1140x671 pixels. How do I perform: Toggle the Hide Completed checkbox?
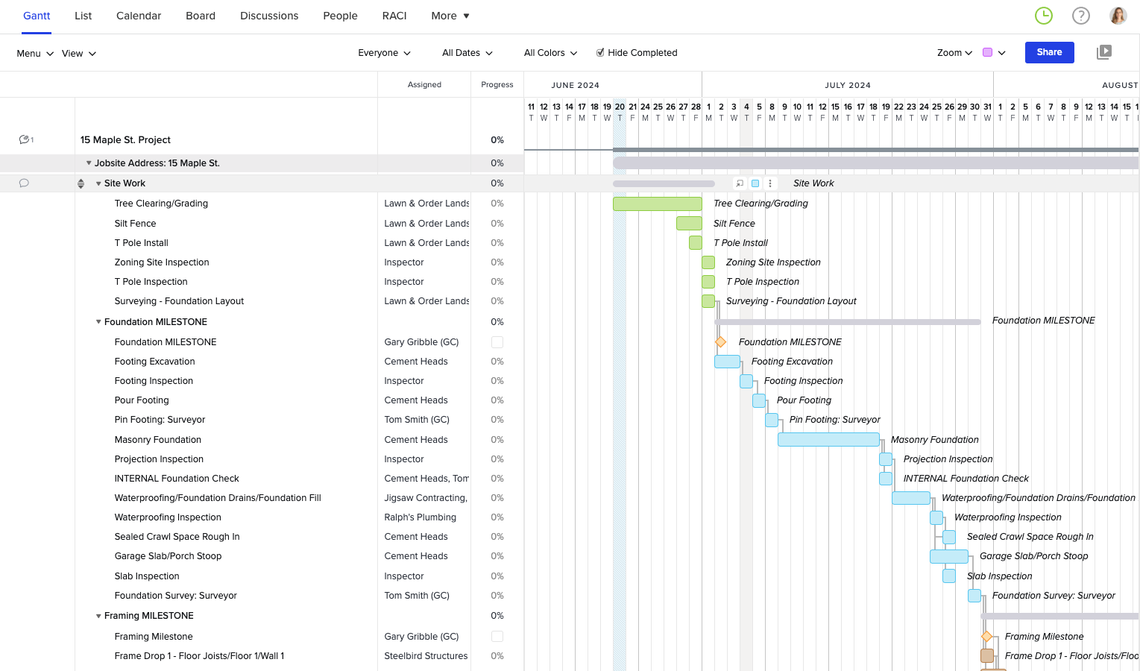[x=600, y=53]
